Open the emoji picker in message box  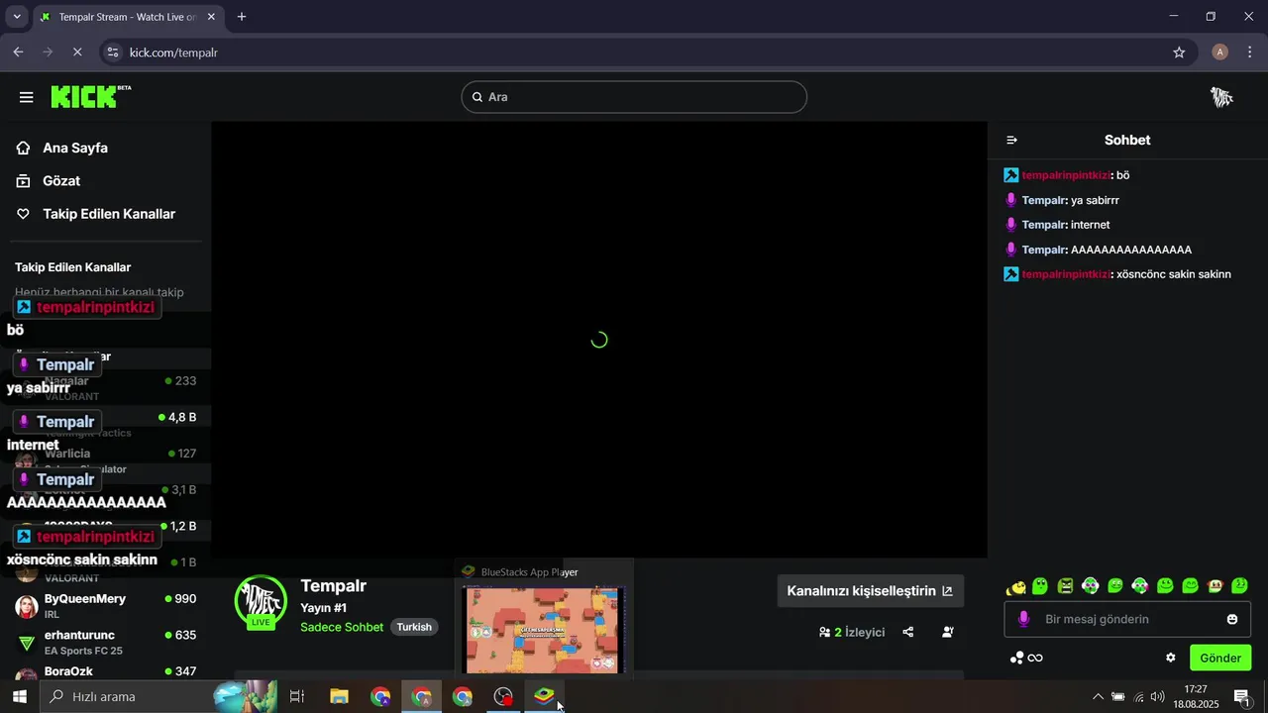(1232, 619)
